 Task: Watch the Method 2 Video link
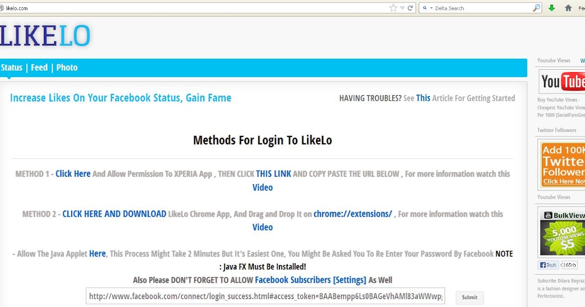coord(263,227)
